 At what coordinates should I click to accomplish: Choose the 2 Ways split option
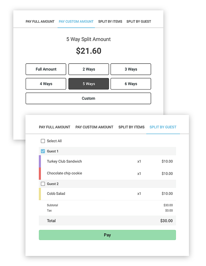click(x=89, y=69)
